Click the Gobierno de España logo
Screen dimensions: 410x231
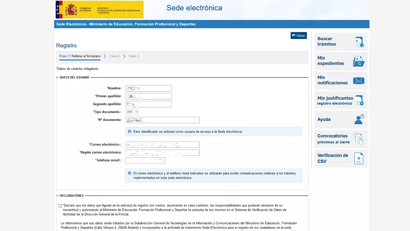tap(99, 10)
